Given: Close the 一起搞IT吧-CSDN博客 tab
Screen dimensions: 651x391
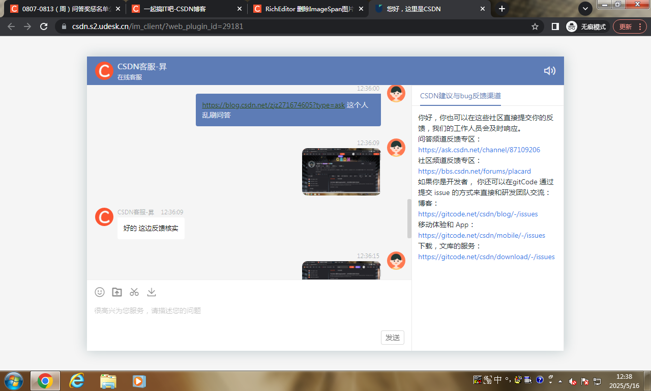Looking at the screenshot, I should tap(239, 9).
